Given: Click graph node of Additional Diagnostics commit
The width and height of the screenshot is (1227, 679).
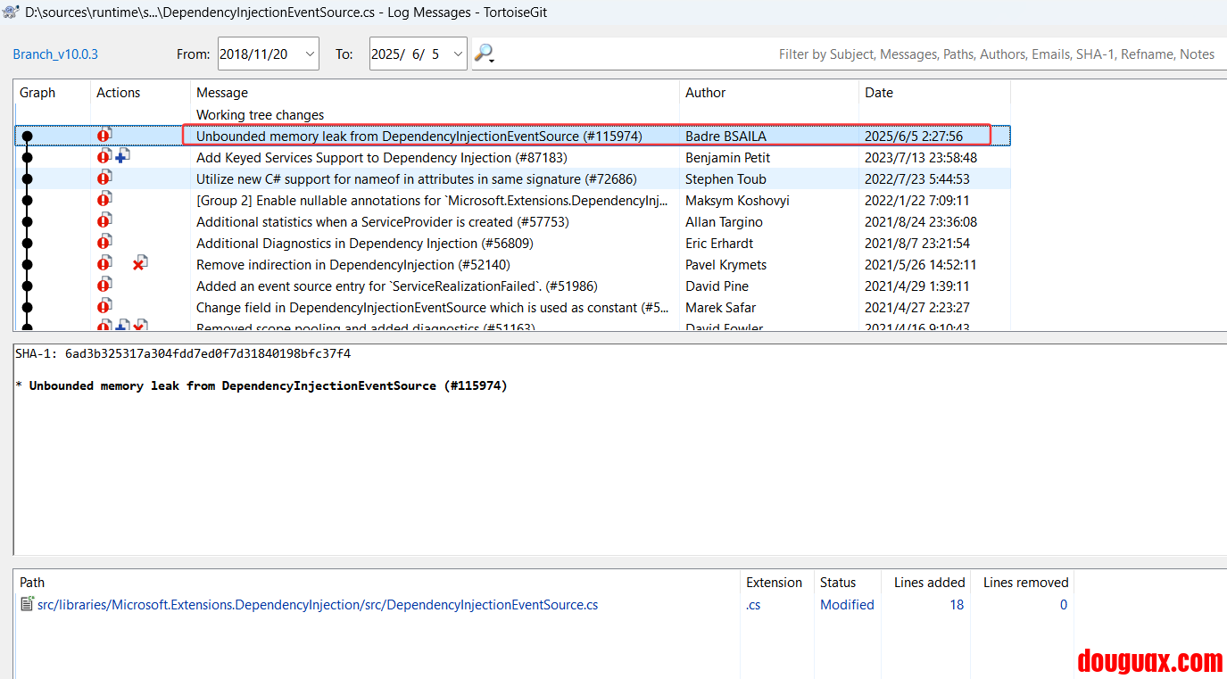Looking at the screenshot, I should [x=27, y=244].
